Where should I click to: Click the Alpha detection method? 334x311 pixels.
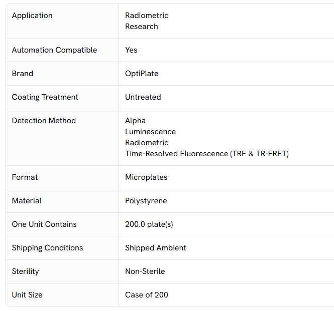point(135,121)
